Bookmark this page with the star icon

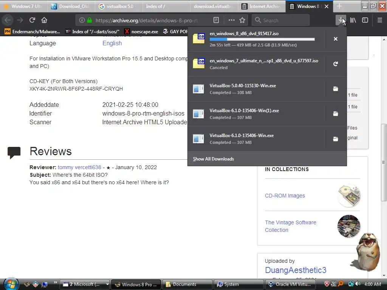(242, 20)
